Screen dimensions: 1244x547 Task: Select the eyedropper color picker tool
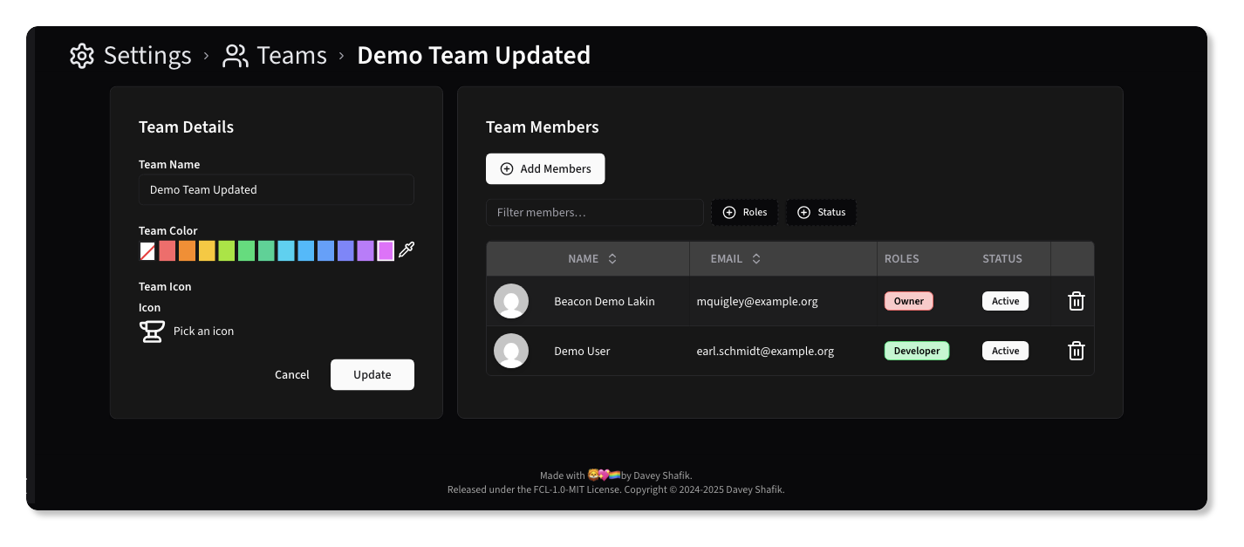(x=406, y=250)
